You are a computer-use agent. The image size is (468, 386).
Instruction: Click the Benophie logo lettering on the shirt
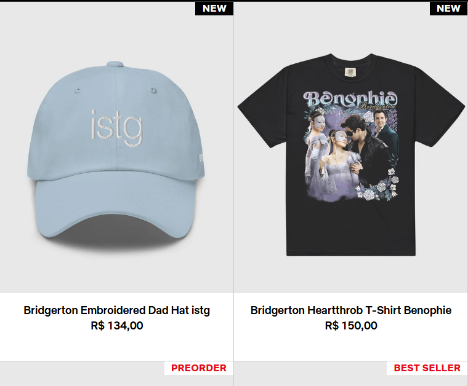[x=350, y=99]
